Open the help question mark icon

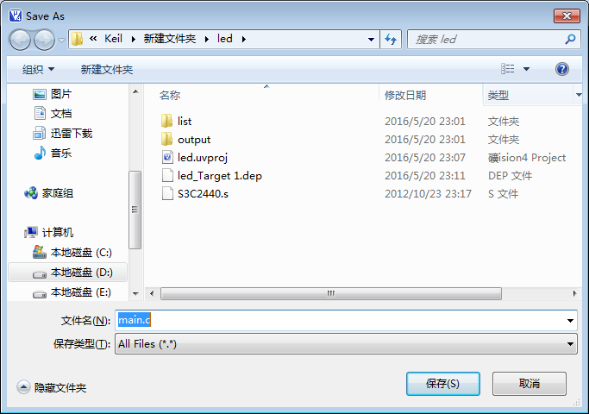coord(562,69)
